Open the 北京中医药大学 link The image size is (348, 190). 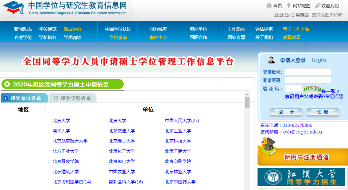tap(180, 182)
